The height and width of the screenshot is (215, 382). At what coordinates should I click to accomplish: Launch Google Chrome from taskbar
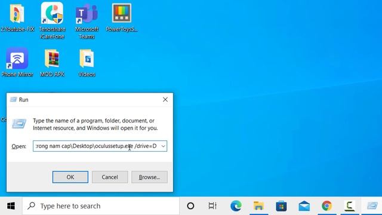[326, 206]
